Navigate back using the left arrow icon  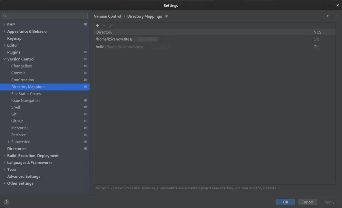point(328,16)
